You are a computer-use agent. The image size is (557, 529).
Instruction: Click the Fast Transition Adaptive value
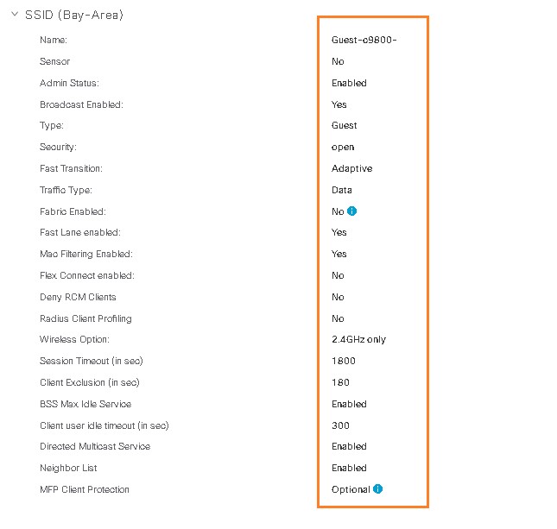click(x=352, y=168)
